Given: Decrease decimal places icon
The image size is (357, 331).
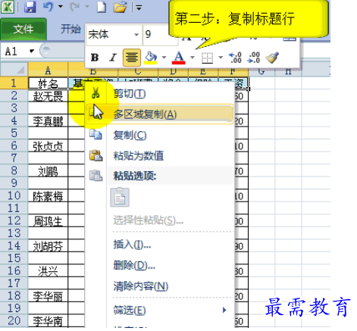Looking at the screenshot, I should (254, 58).
